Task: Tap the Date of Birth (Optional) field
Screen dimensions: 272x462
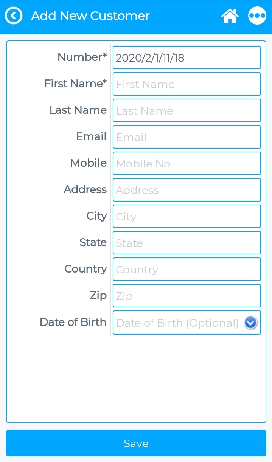Action: (178, 323)
